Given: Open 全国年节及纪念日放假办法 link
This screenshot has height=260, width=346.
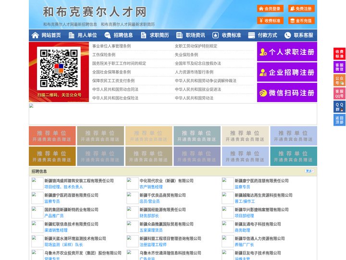Looking at the screenshot, I should (x=198, y=63).
